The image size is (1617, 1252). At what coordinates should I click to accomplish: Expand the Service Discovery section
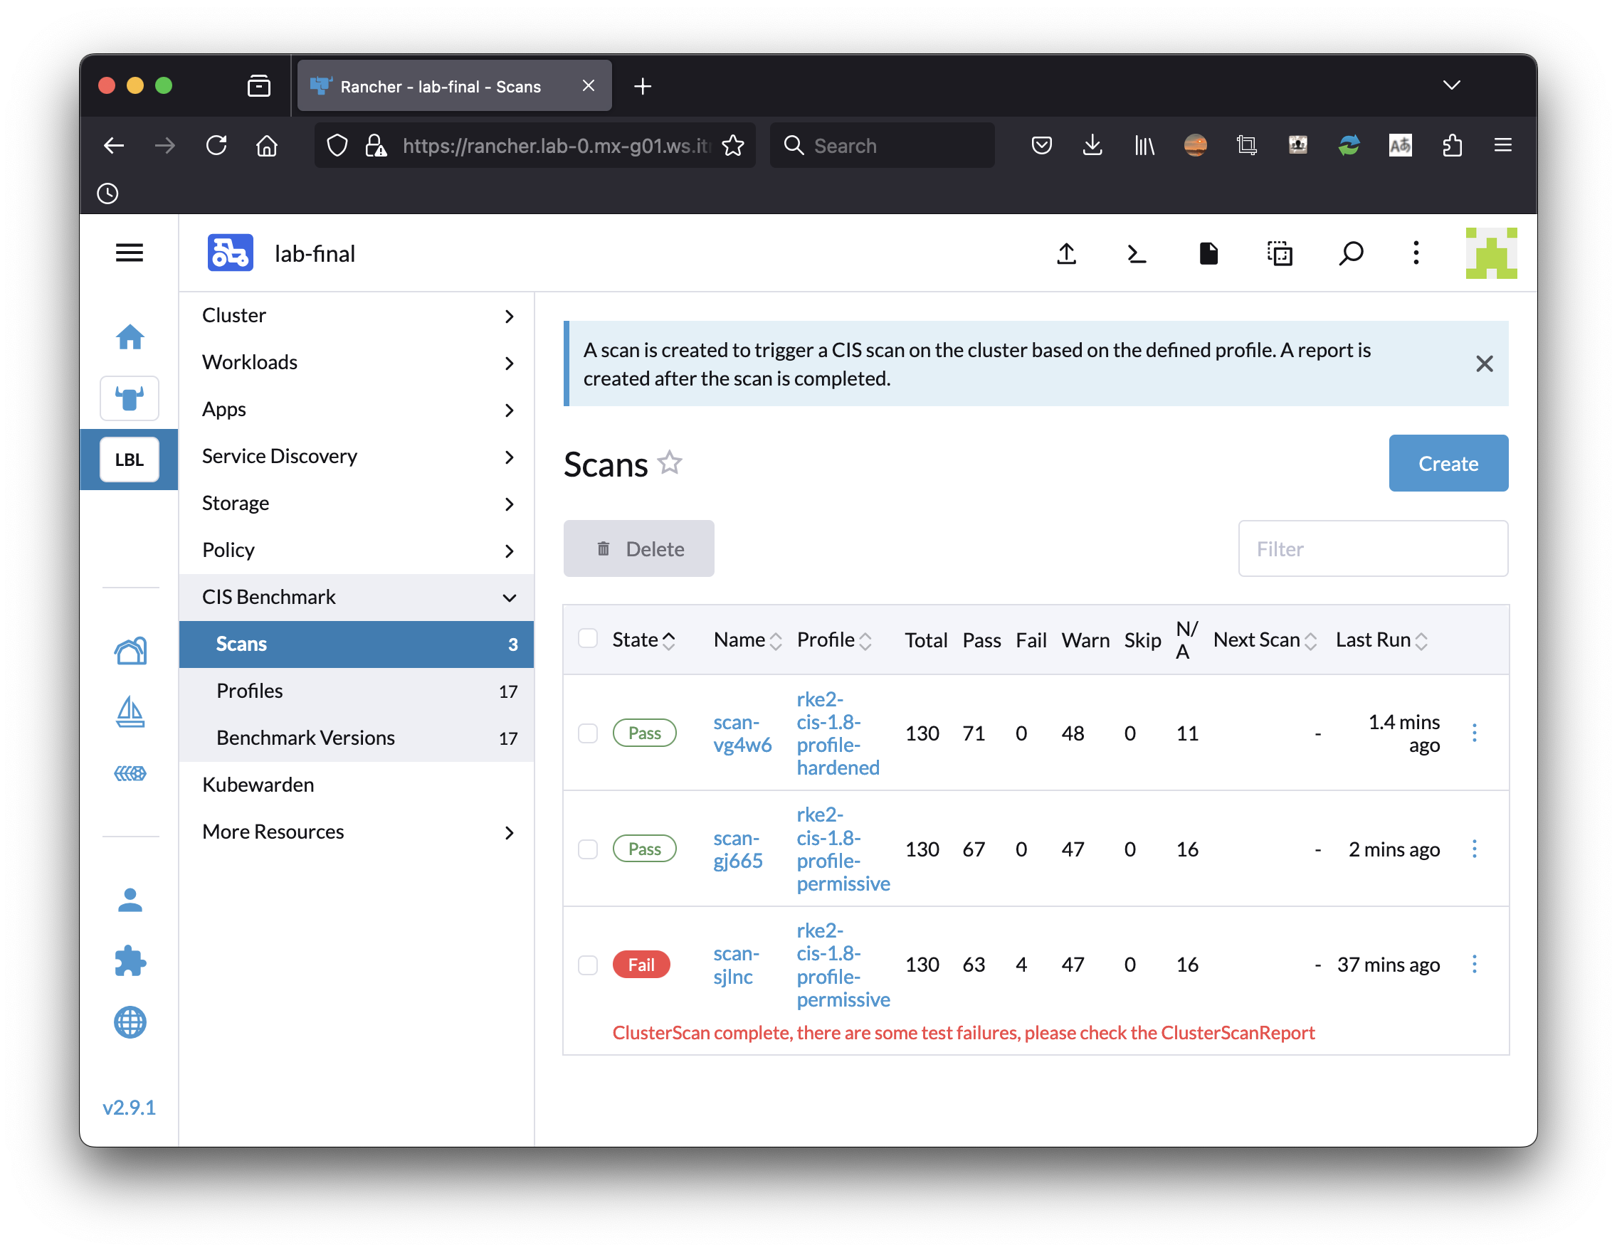tap(356, 457)
